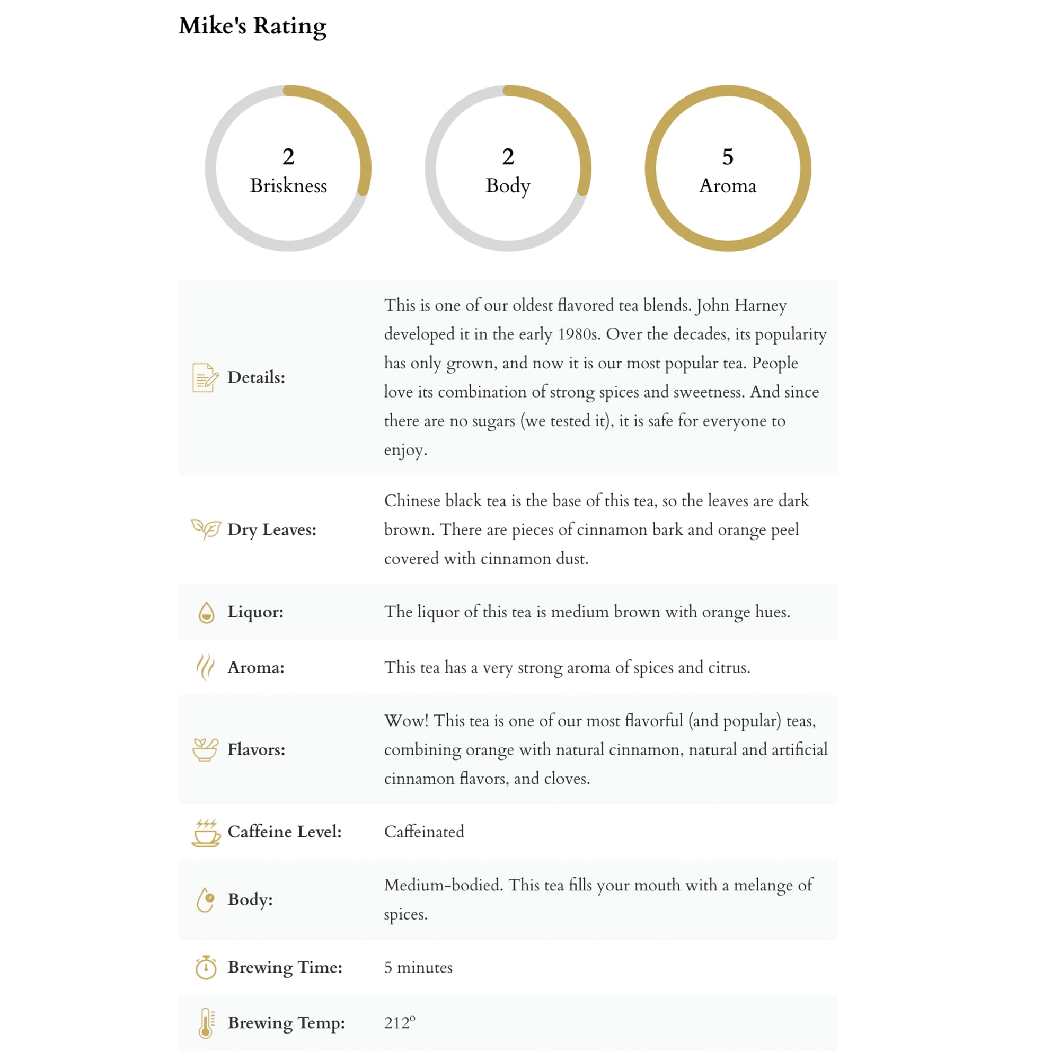This screenshot has height=1060, width=1060.
Task: Click the Liquor droplet icon
Action: point(206,612)
